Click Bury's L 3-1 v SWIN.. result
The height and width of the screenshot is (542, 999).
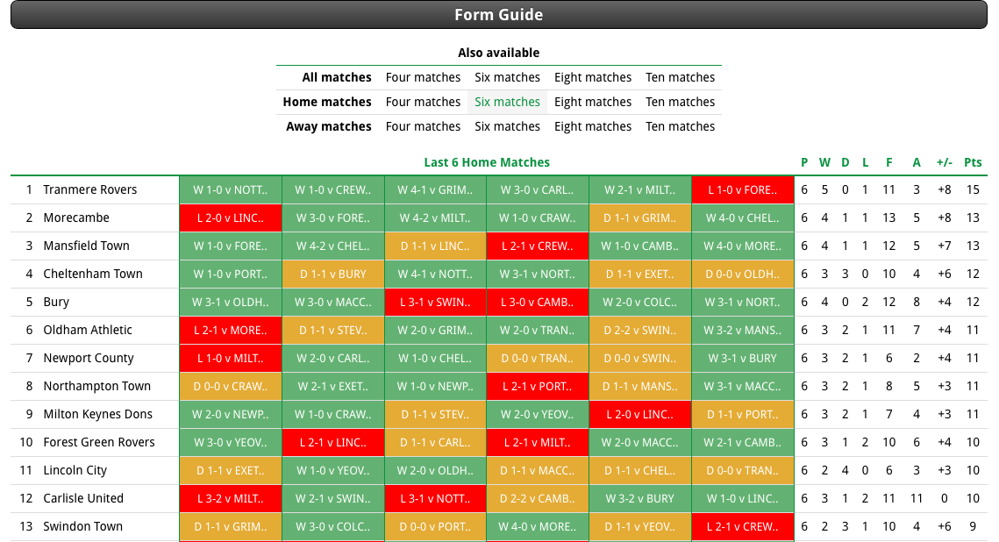coord(435,302)
